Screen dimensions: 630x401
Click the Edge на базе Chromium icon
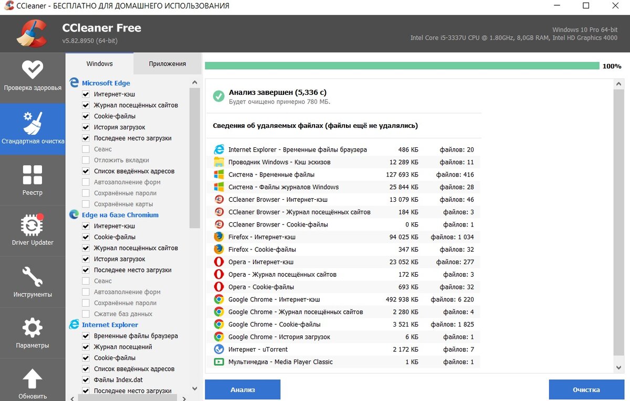coord(74,215)
